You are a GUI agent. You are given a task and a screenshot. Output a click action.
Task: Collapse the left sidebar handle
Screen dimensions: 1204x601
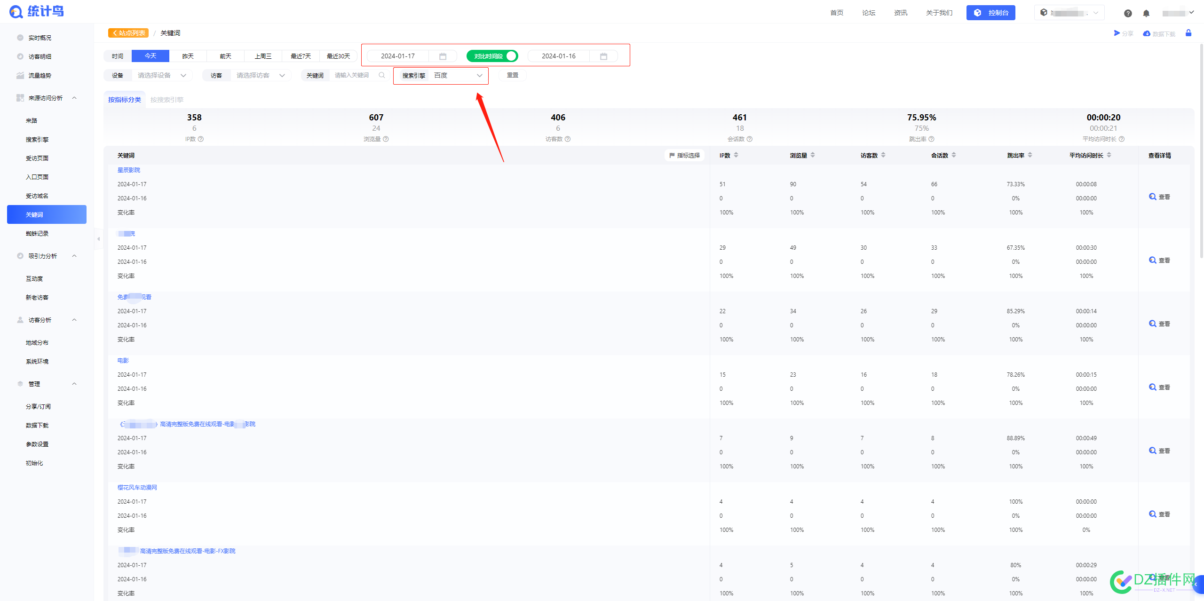tap(98, 239)
